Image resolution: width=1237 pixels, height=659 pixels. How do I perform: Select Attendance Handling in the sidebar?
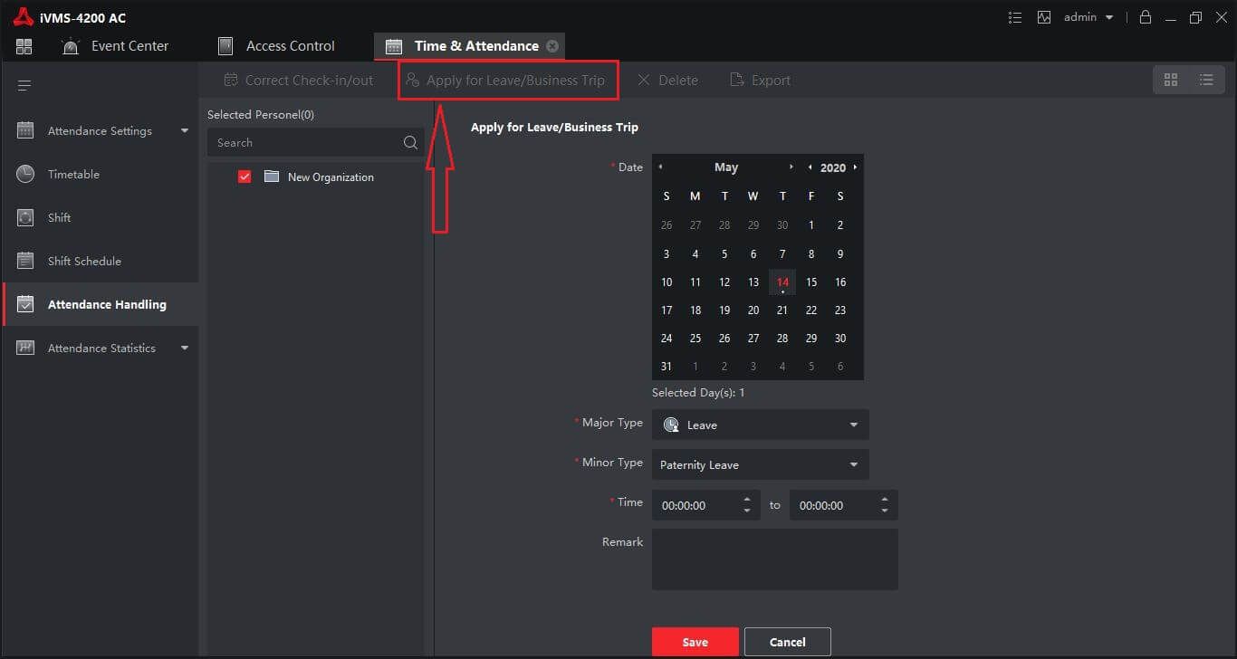coord(100,304)
